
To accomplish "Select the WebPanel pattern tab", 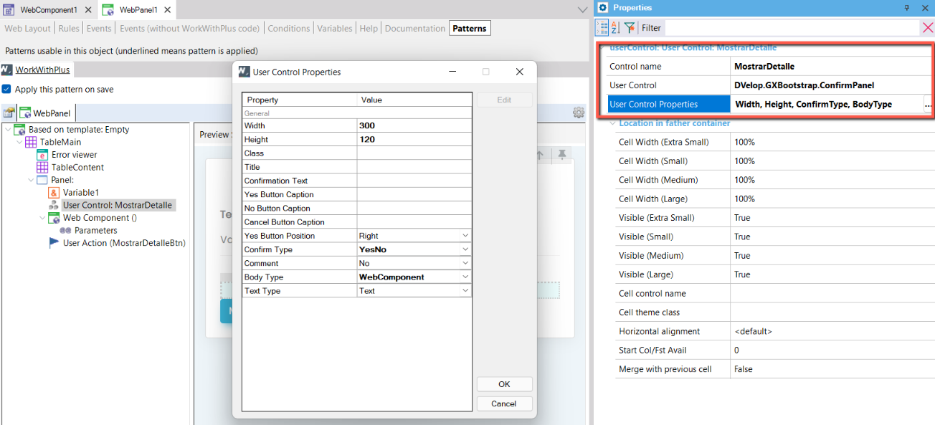I will 47,113.
